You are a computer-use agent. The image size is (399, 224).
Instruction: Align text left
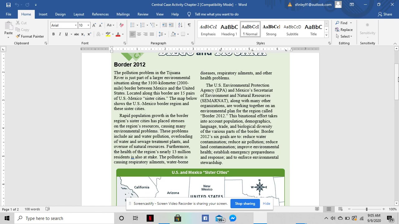[x=132, y=34]
